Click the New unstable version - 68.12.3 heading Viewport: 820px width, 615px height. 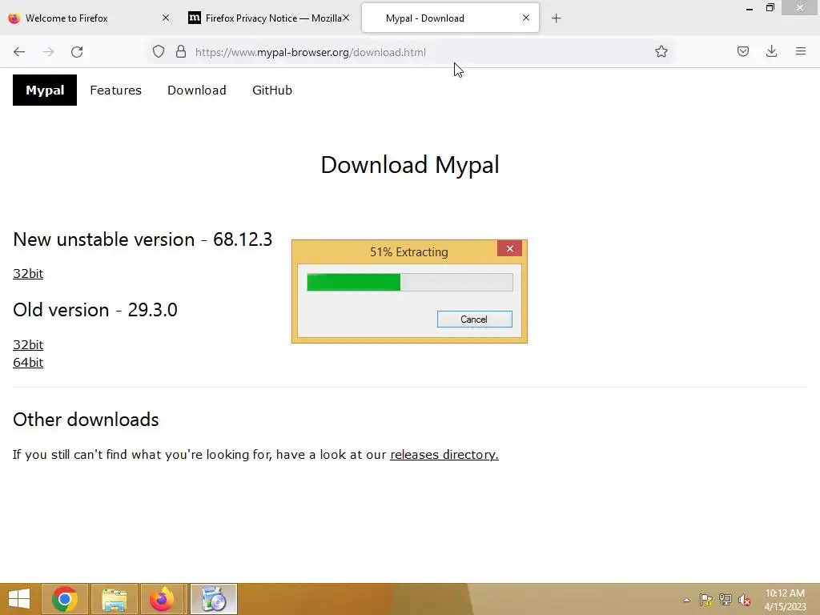pyautogui.click(x=143, y=239)
